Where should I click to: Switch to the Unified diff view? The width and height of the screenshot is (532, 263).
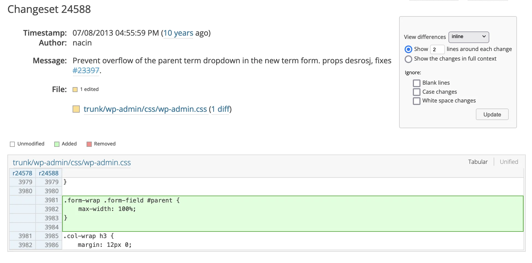(509, 162)
